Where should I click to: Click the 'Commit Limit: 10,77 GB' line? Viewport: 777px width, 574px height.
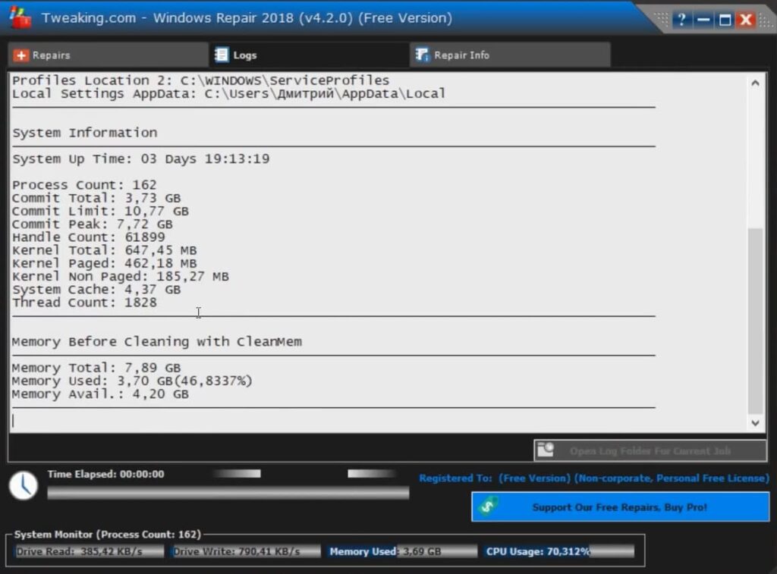tap(101, 211)
